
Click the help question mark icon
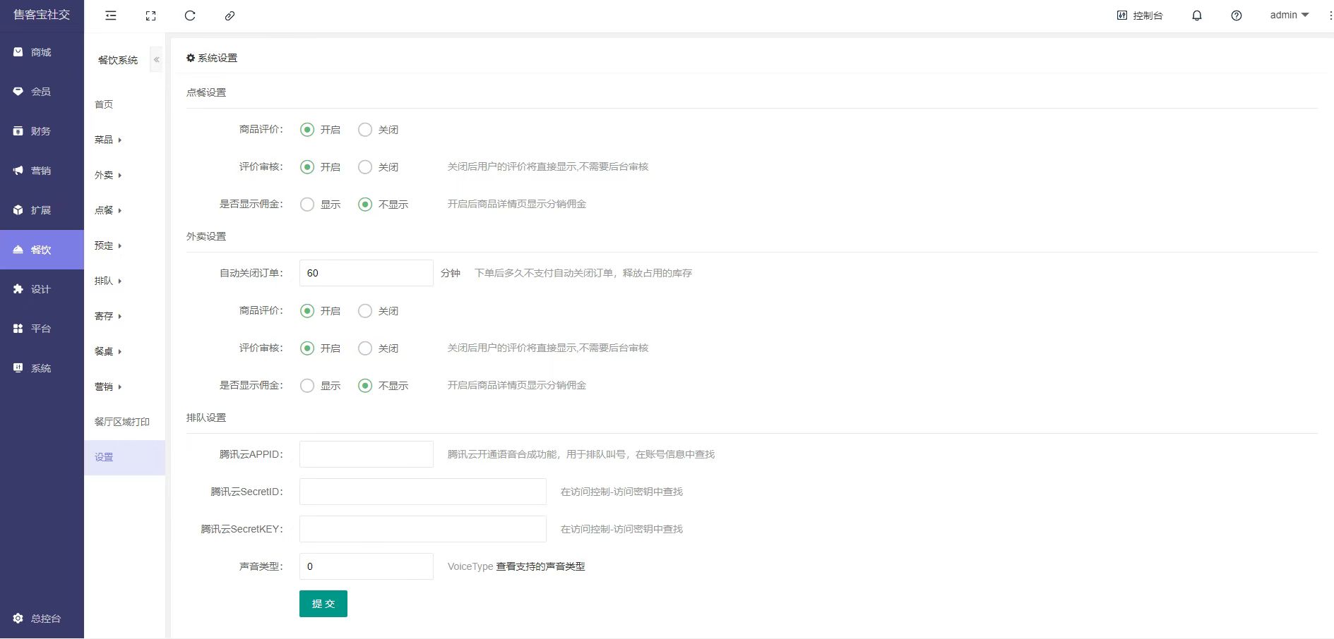point(1237,16)
